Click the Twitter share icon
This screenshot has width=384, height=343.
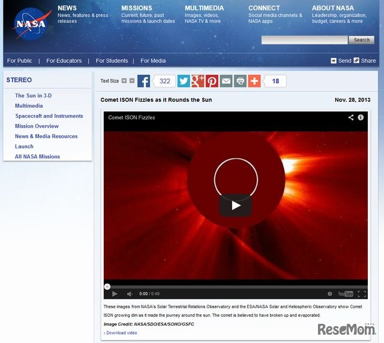(x=184, y=81)
